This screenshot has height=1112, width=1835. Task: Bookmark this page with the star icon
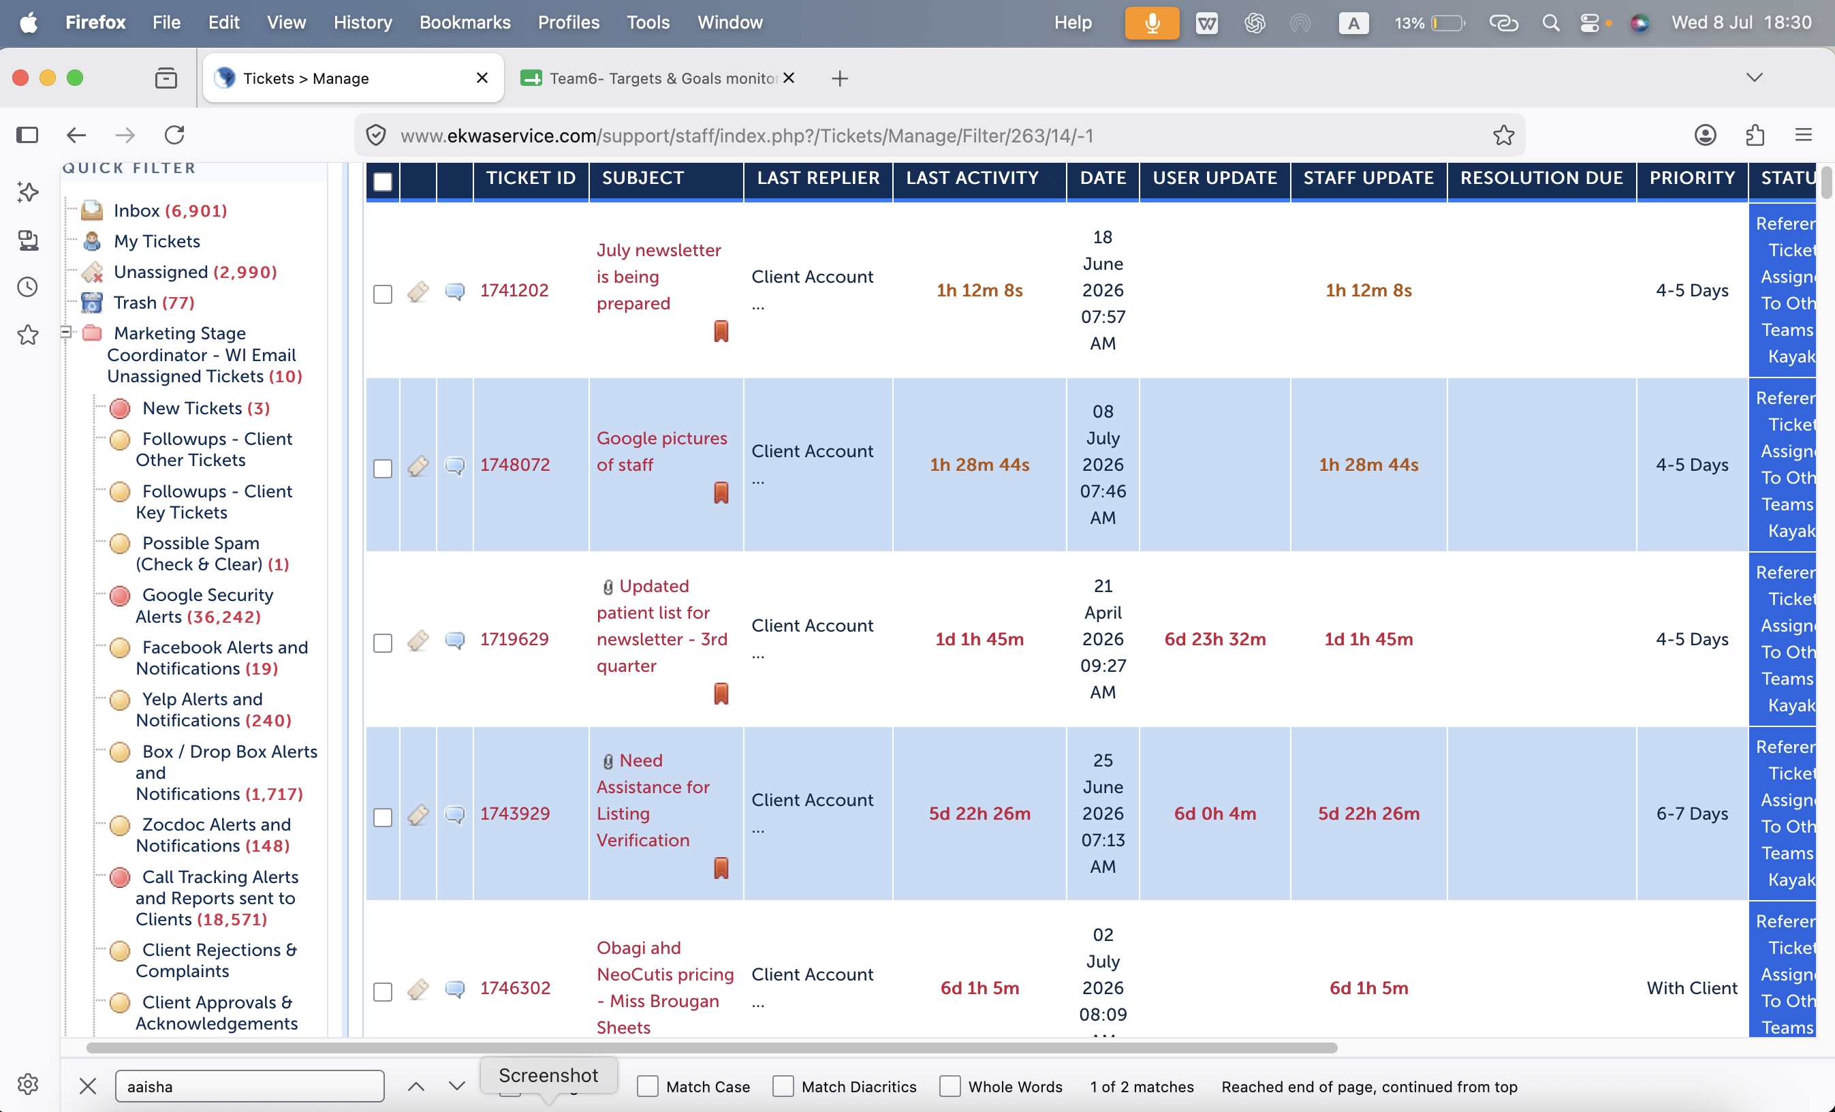point(1503,135)
